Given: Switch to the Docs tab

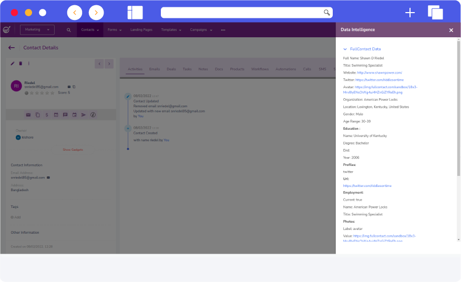Looking at the screenshot, I should tap(219, 69).
